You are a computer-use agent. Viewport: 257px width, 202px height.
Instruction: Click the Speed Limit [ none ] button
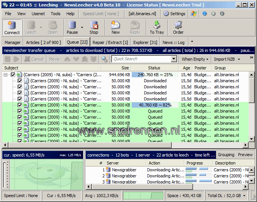click(101, 14)
